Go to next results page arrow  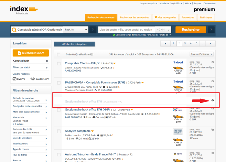point(210,43)
